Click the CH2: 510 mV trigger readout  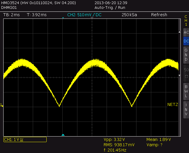[84, 15]
